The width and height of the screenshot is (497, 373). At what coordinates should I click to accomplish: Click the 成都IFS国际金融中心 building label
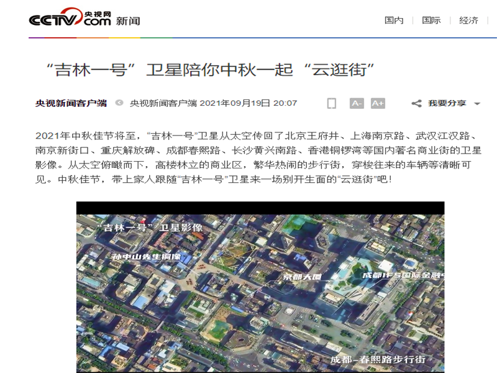click(404, 275)
